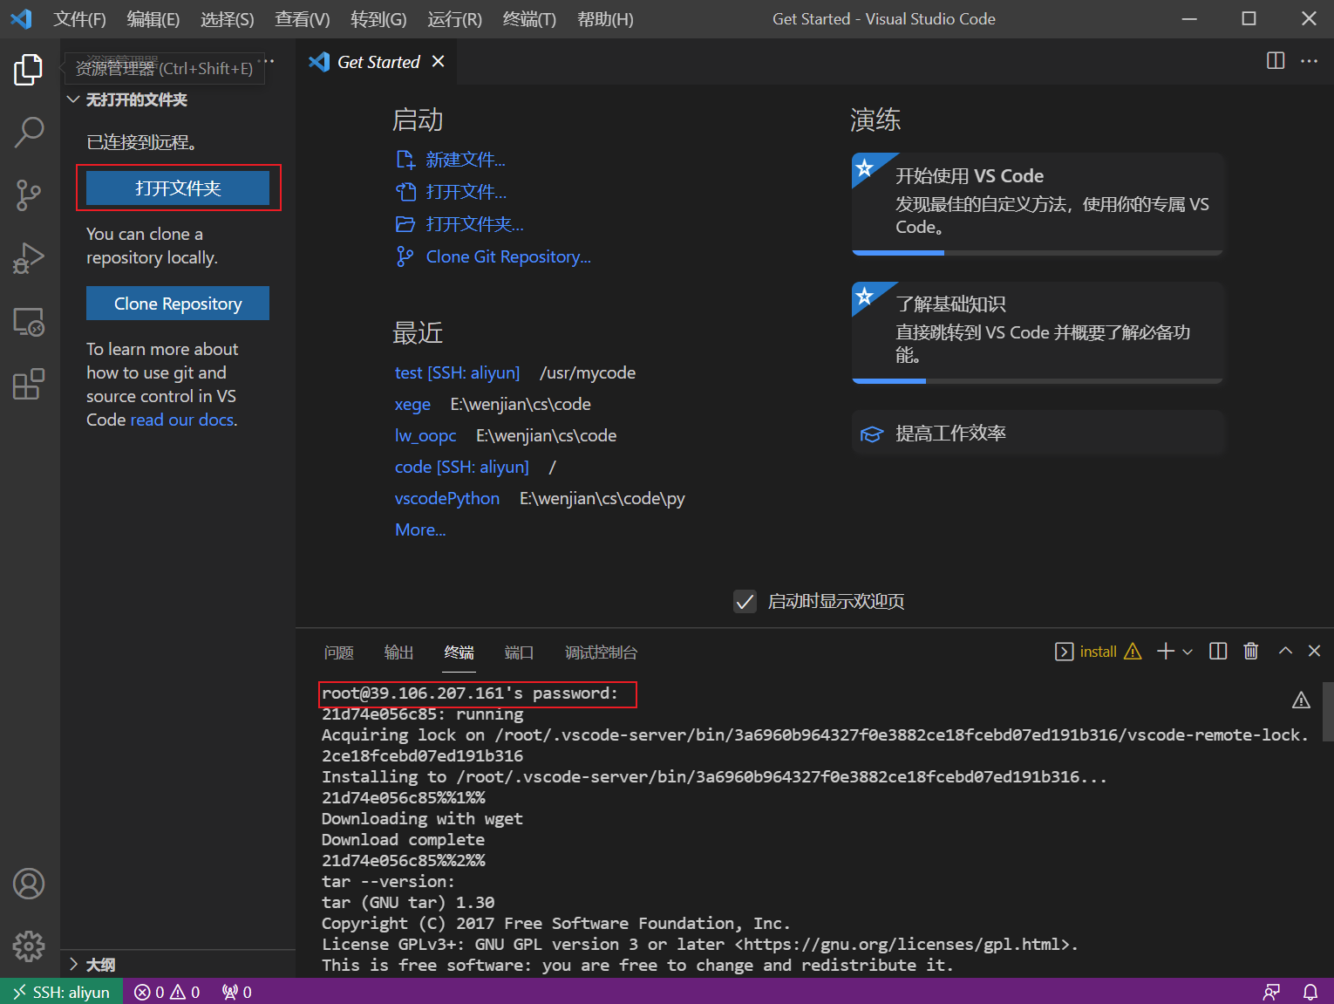The height and width of the screenshot is (1004, 1334).
Task: Open the terminal launch profile dropdown arrow
Action: tap(1188, 652)
